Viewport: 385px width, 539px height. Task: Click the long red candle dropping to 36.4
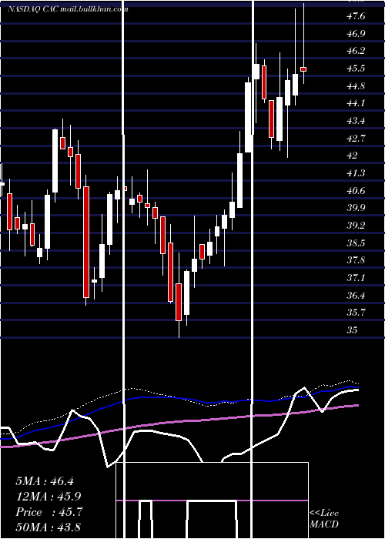click(x=86, y=242)
